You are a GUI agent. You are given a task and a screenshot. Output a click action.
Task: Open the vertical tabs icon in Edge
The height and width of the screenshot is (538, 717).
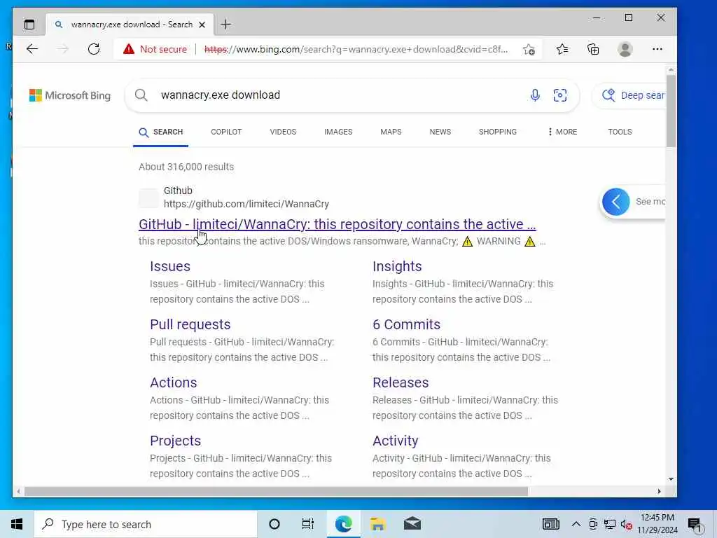(29, 25)
